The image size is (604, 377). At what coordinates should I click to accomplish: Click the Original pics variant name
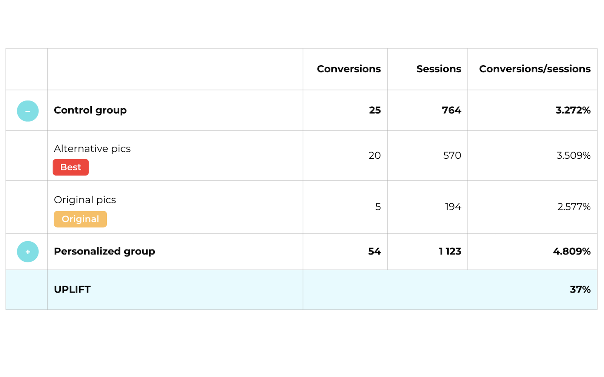[x=85, y=200]
